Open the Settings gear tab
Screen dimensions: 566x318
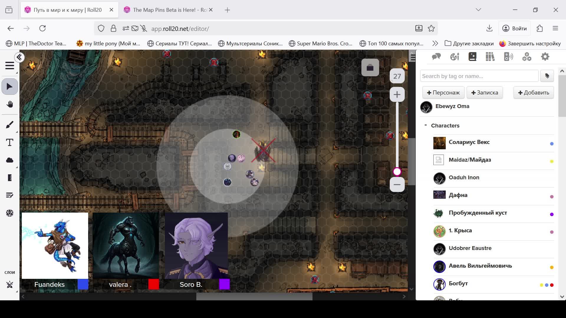click(545, 57)
